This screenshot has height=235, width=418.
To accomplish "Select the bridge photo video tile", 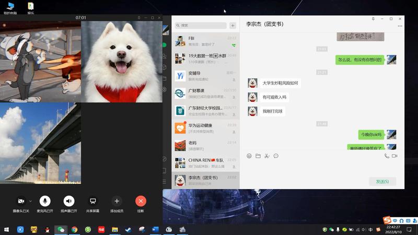I will [40, 143].
